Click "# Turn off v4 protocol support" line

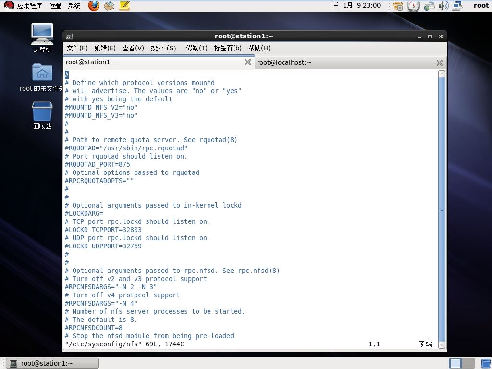[x=123, y=295]
